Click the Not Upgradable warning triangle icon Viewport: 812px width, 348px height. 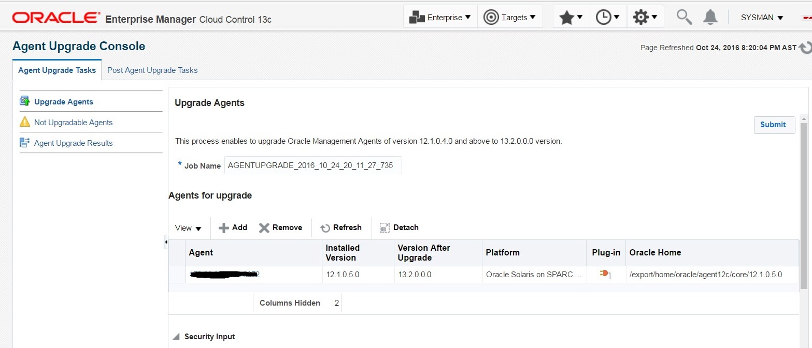click(x=25, y=122)
